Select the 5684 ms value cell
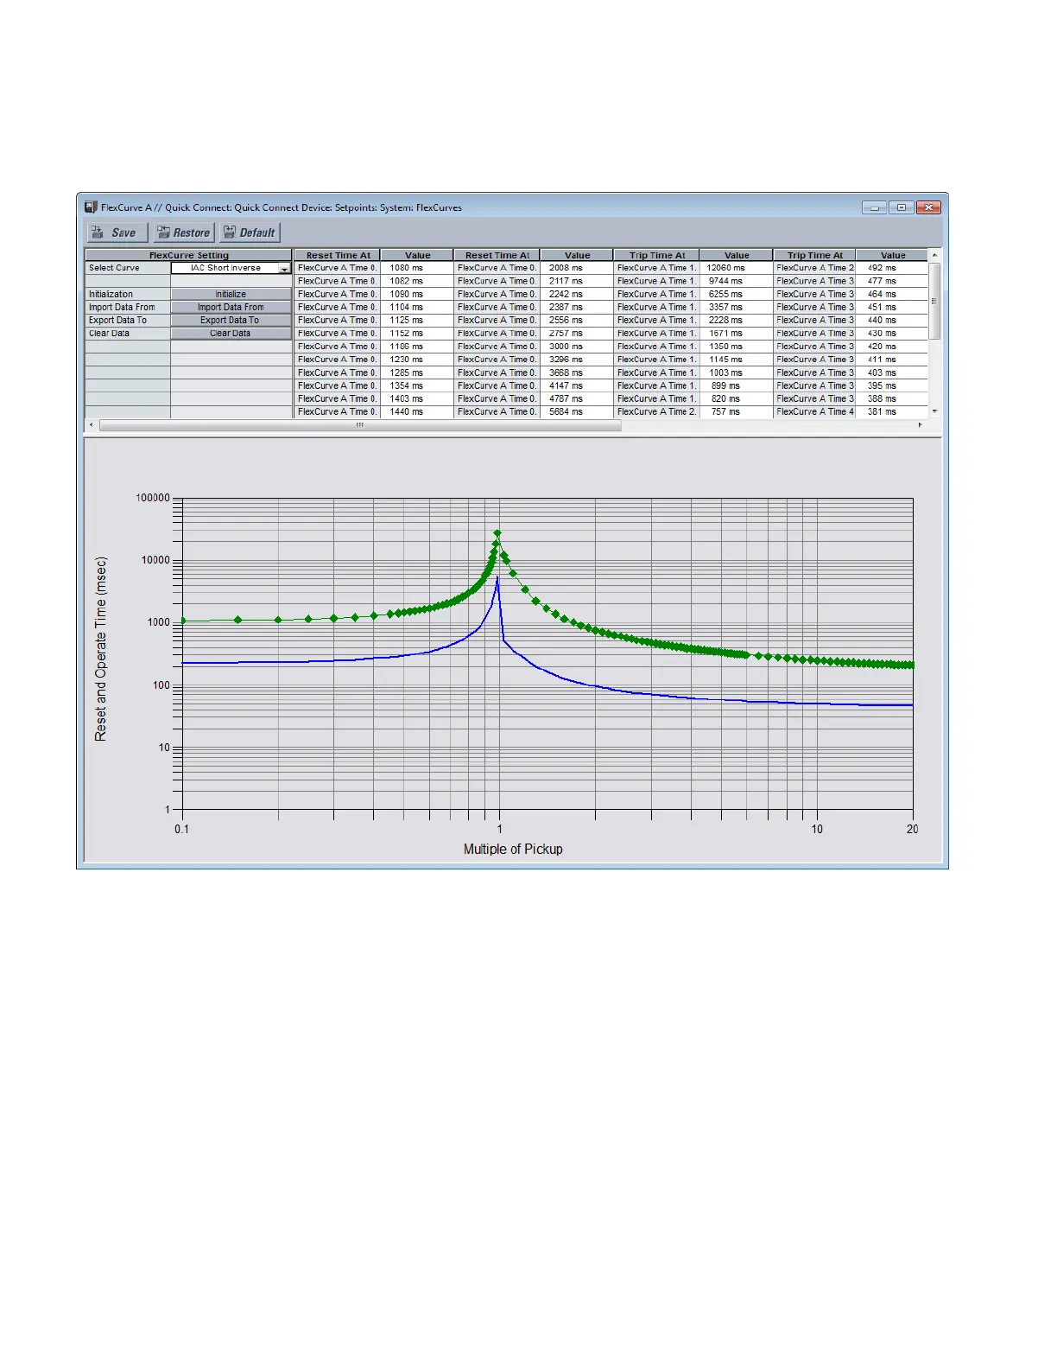Viewport: 1057px width, 1369px height. (x=577, y=411)
